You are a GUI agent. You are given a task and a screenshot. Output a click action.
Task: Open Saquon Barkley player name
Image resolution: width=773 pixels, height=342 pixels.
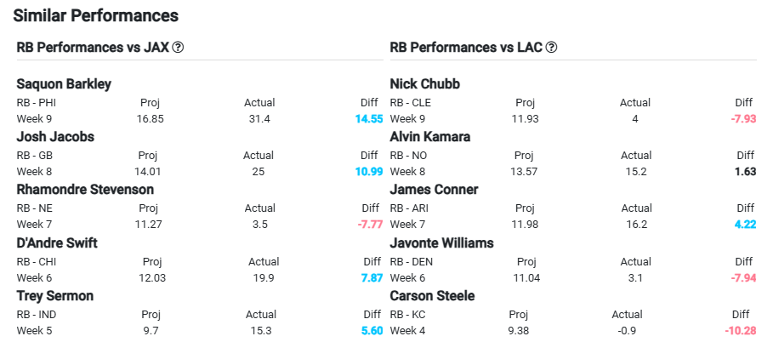click(x=64, y=84)
